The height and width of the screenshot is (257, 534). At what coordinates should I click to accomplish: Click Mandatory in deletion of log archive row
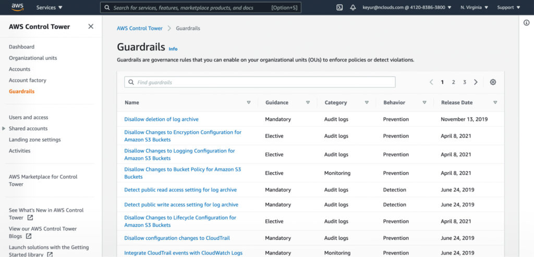[278, 119]
